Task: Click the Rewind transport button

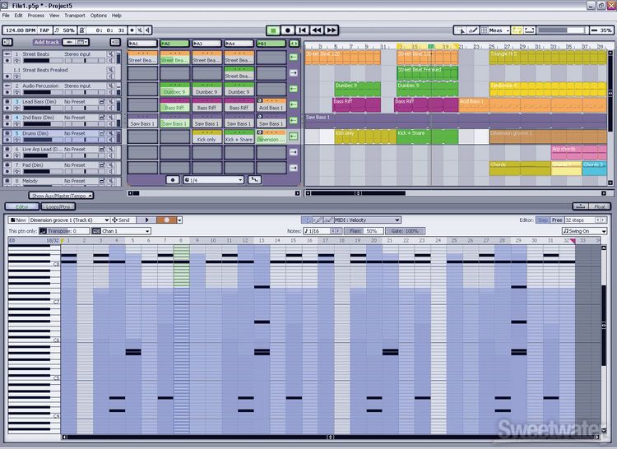Action: click(x=317, y=30)
